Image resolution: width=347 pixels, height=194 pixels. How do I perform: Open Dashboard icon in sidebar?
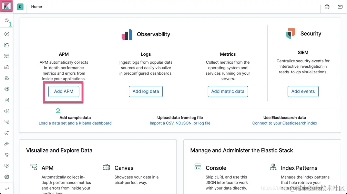tap(7, 56)
